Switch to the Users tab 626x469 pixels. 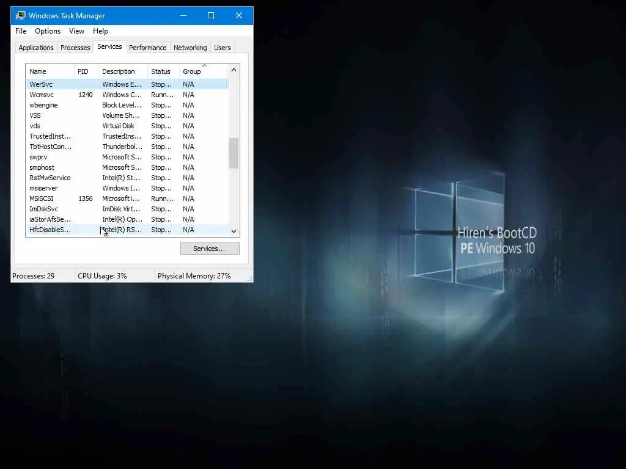click(222, 48)
